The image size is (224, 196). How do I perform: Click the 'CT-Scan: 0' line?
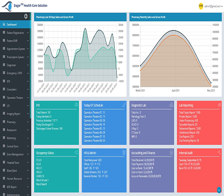pyautogui.click(x=136, y=133)
